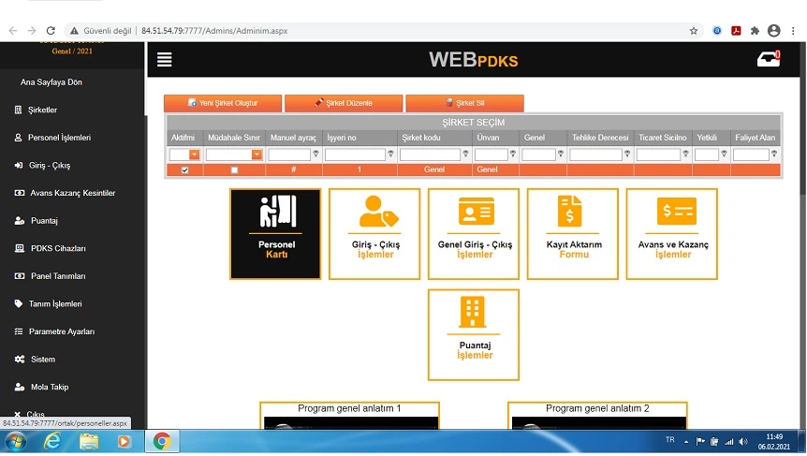Open the hamburger menu icon
The height and width of the screenshot is (456, 807).
165,60
